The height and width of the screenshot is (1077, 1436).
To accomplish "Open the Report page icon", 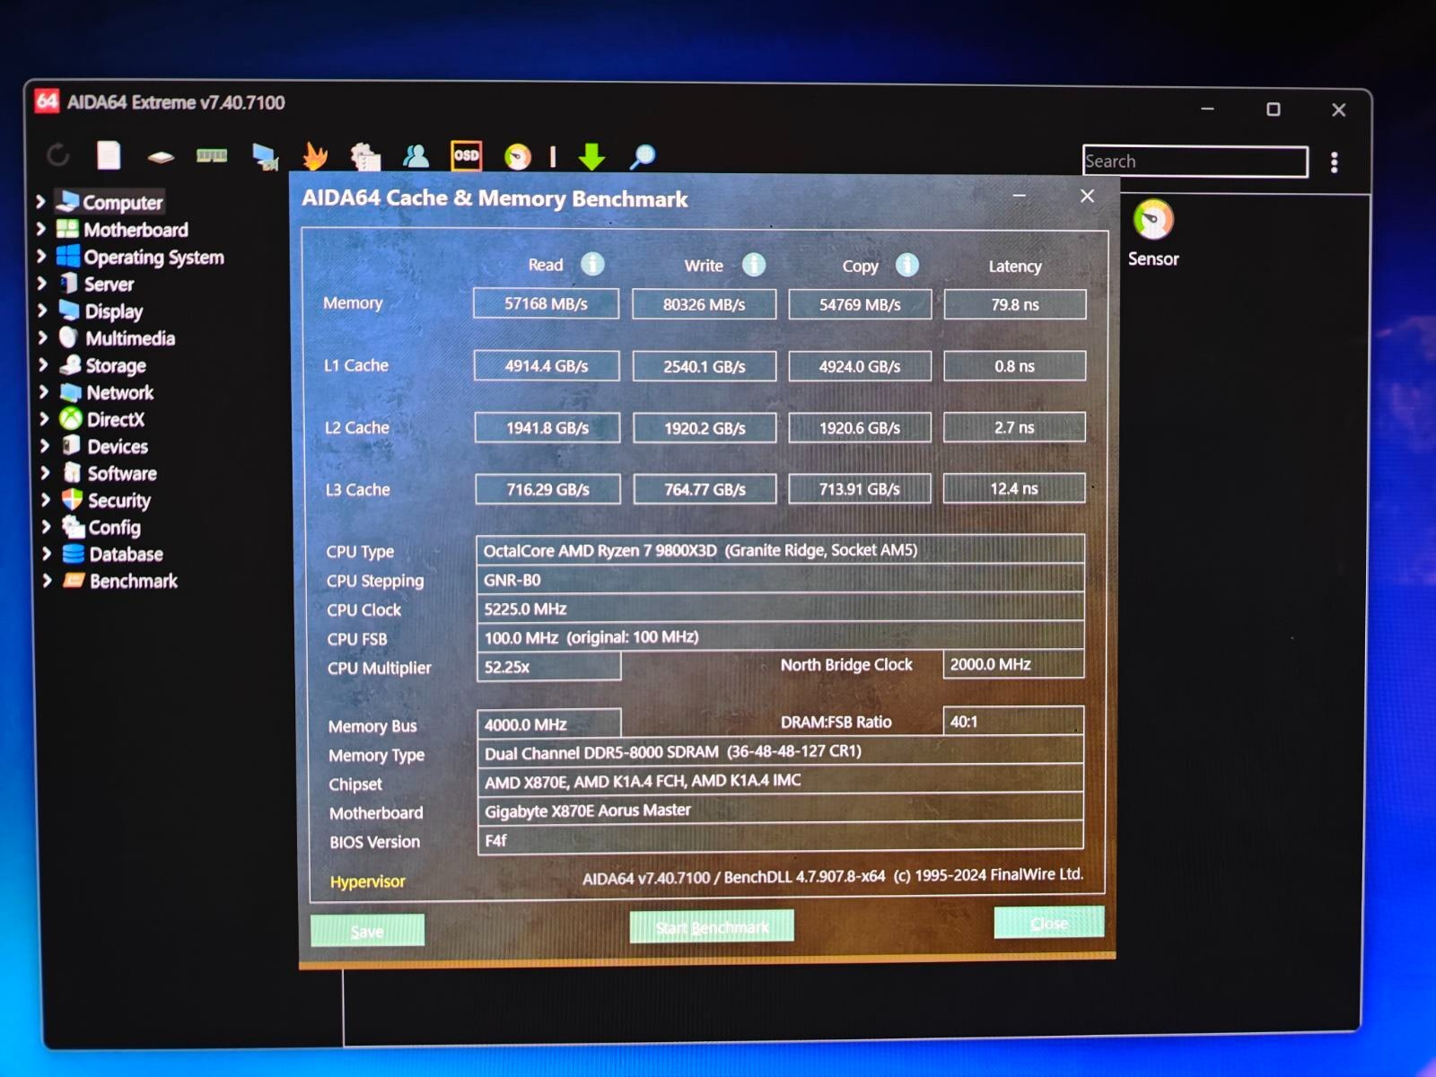I will click(109, 155).
